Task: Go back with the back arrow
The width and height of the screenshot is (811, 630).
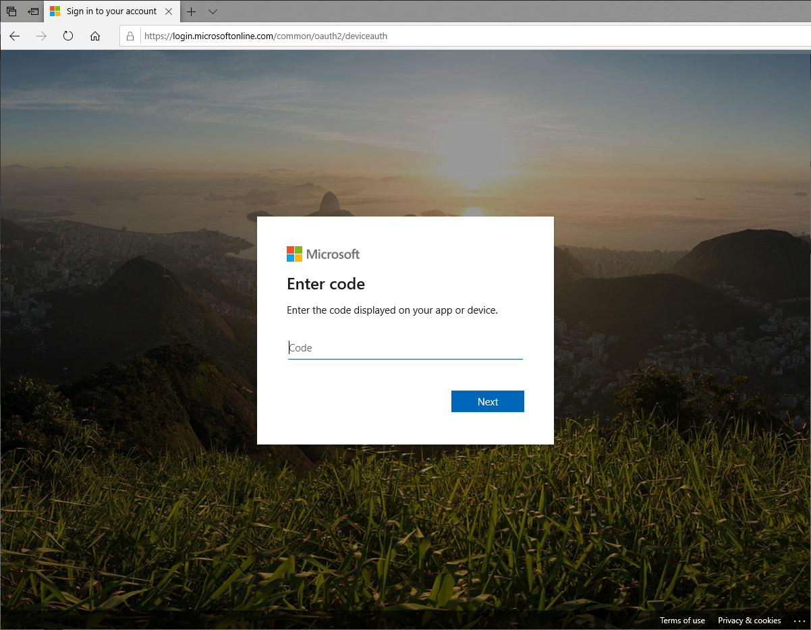Action: coord(15,36)
